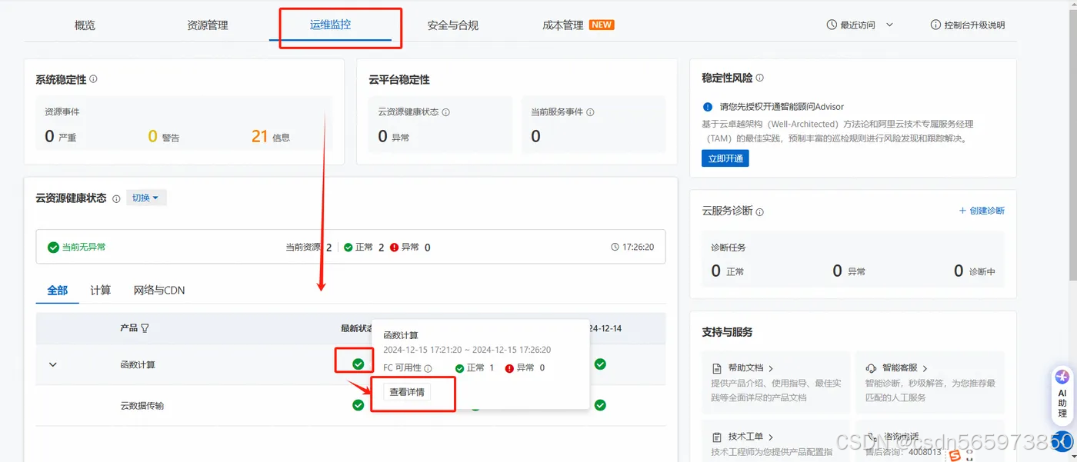The height and width of the screenshot is (462, 1077).
Task: Click the info icon beside 云服务诊断
Action: [x=759, y=211]
